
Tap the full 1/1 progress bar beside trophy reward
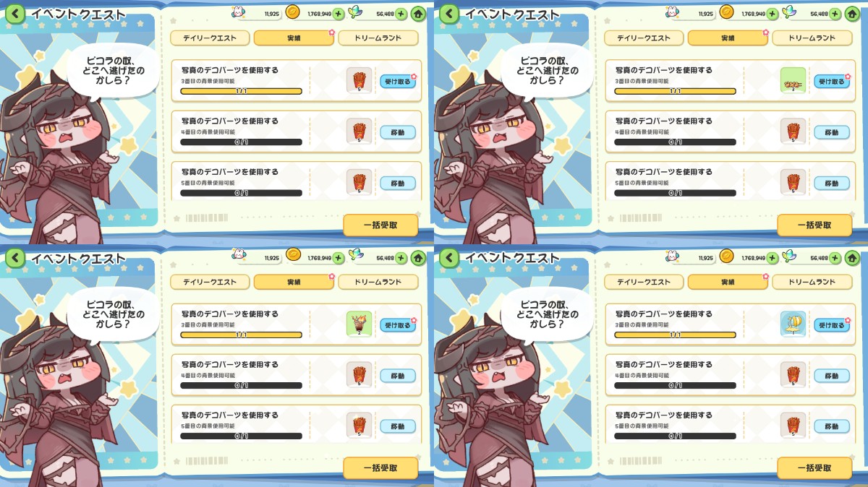point(675,335)
